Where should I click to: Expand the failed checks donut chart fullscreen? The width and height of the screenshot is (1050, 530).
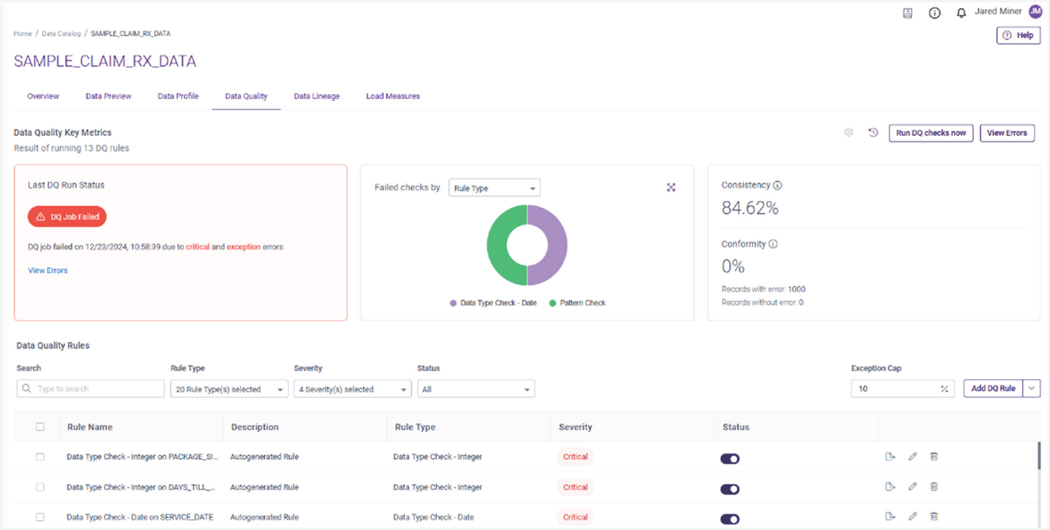pyautogui.click(x=671, y=187)
